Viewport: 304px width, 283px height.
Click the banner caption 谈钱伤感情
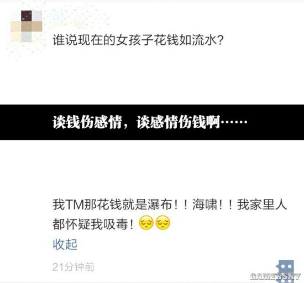(x=87, y=122)
